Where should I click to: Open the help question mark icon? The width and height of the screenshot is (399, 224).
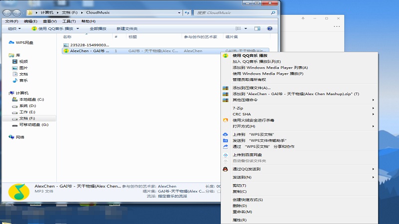[270, 28]
